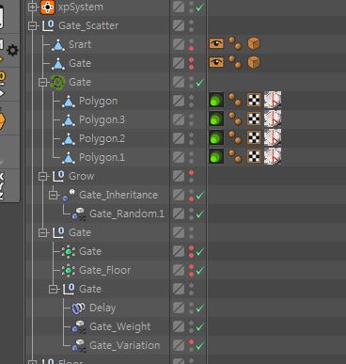The width and height of the screenshot is (346, 364).
Task: Collapse the Gate null containing Delay
Action: (54, 289)
